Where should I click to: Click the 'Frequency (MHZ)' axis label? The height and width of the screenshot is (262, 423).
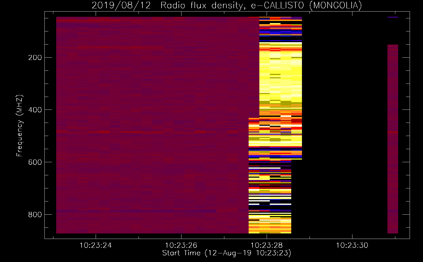tap(20, 126)
